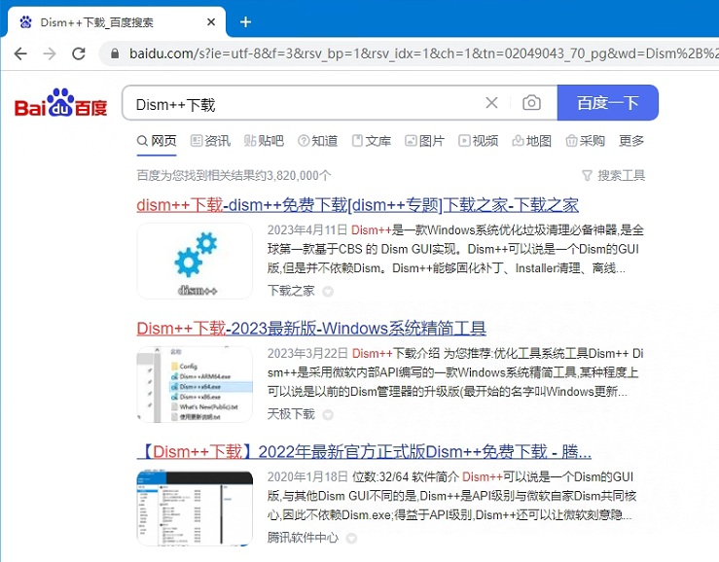The image size is (719, 562).
Task: Expand dropdown beside 天极下载 source
Action: (x=328, y=414)
